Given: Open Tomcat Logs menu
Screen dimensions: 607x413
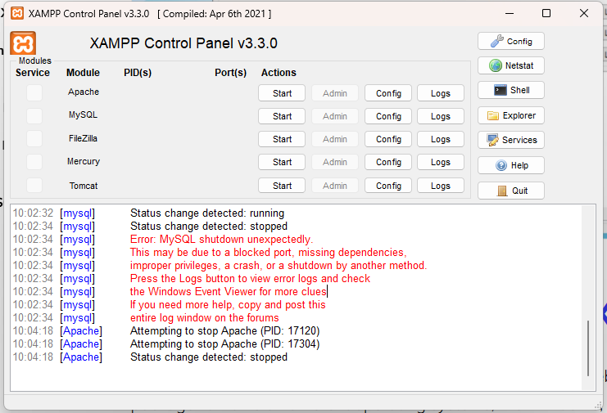Looking at the screenshot, I should click(x=441, y=186).
